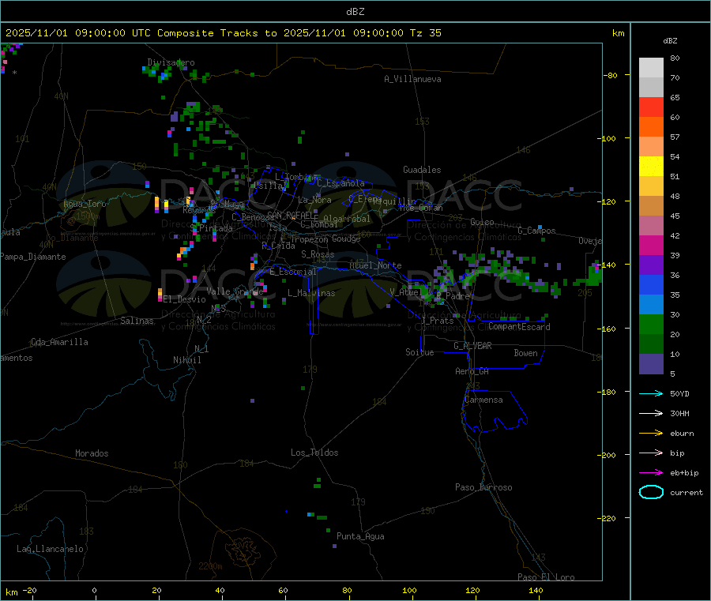Click the 'Valle_Grande' map label

point(235,291)
